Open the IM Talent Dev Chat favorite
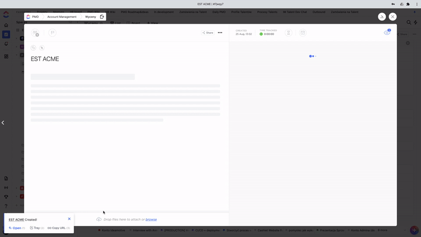 click(x=295, y=12)
